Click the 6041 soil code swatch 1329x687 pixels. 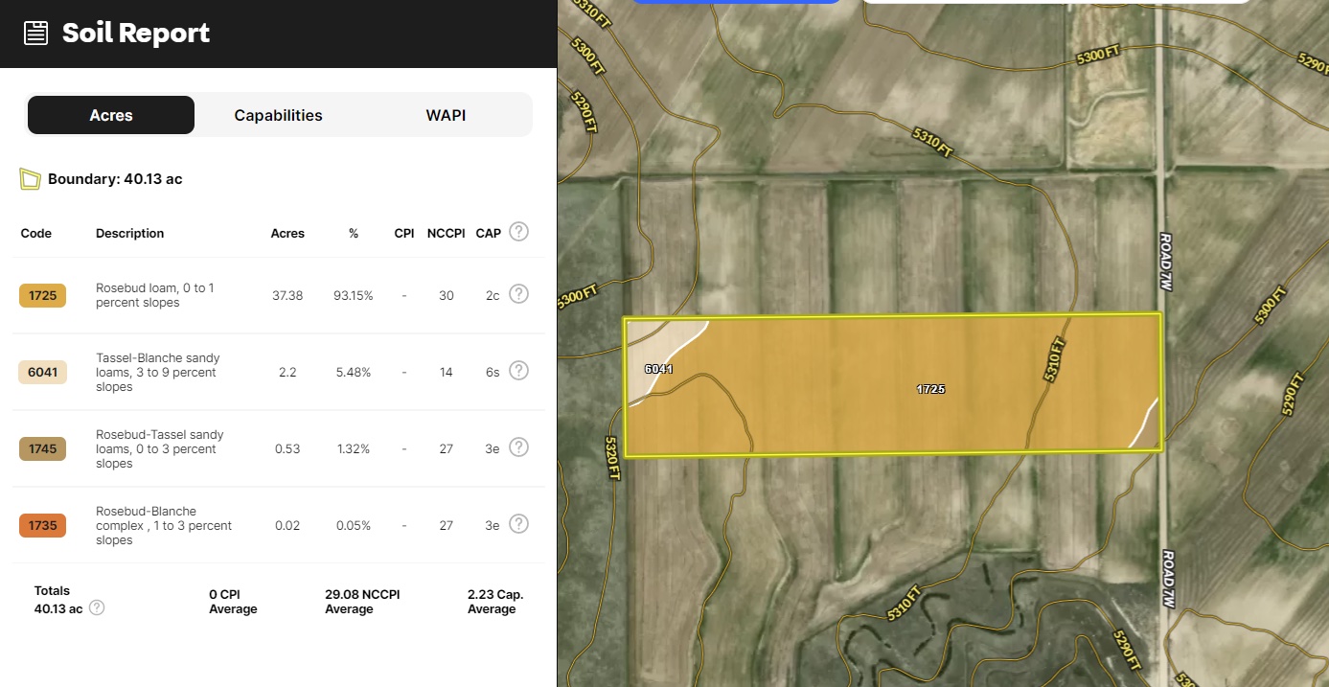tap(42, 373)
